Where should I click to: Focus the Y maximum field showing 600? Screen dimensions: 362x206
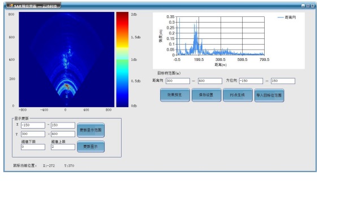click(x=63, y=134)
